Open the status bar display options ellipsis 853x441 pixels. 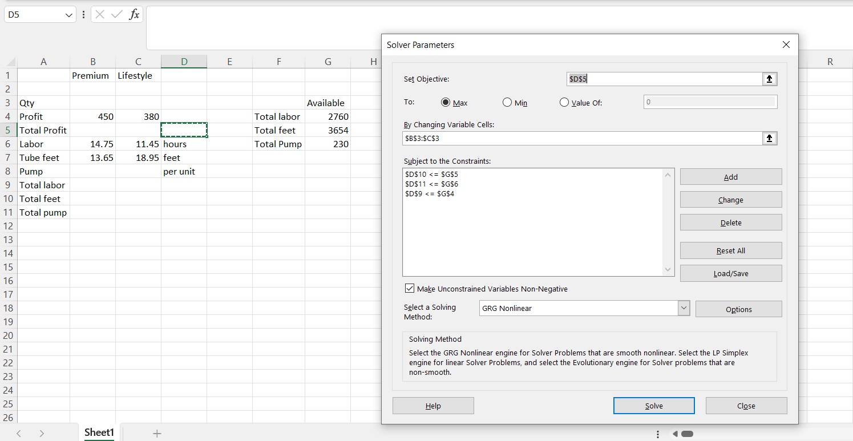tap(658, 434)
